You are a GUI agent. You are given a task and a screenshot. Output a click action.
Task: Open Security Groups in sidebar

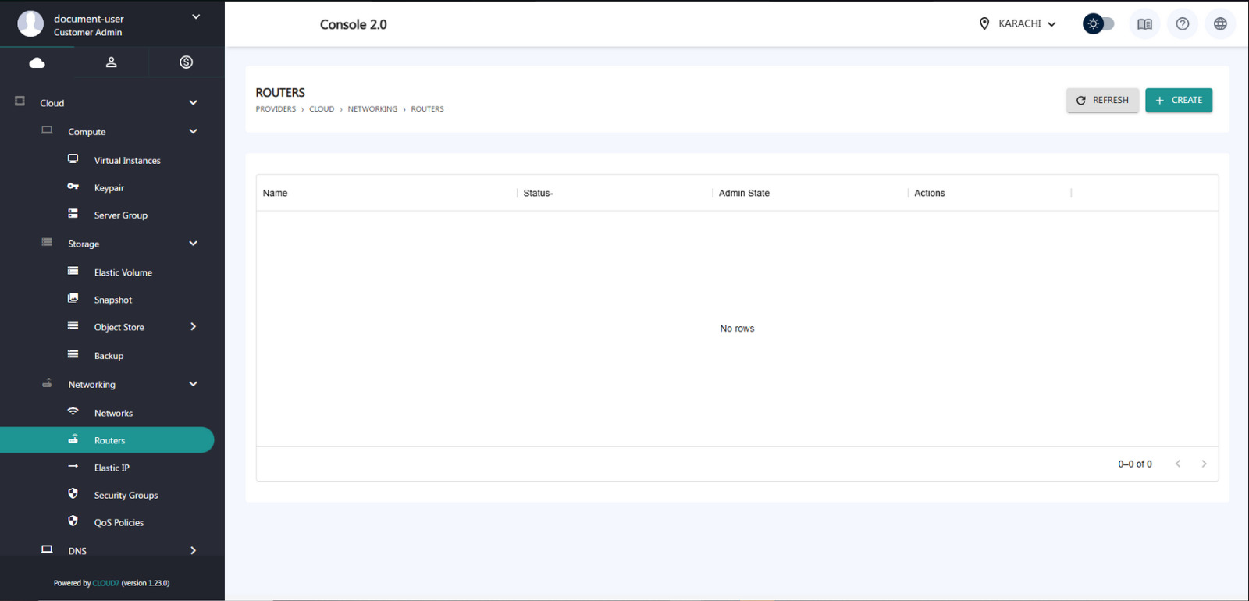pos(126,496)
